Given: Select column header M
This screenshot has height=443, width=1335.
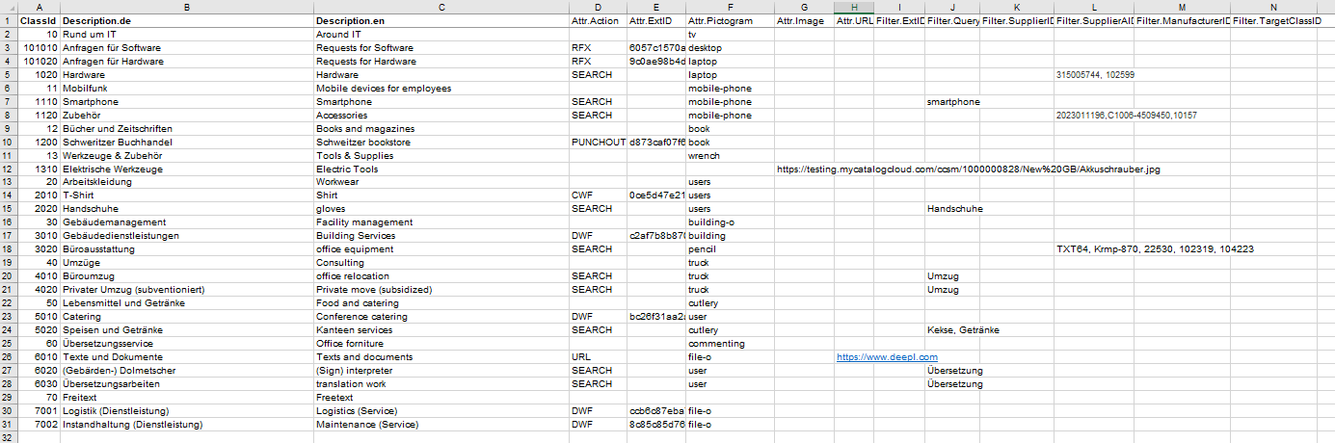Looking at the screenshot, I should [1182, 7].
